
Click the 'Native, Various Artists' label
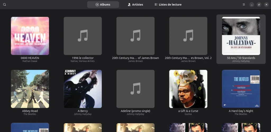pyautogui.click(x=83, y=61)
